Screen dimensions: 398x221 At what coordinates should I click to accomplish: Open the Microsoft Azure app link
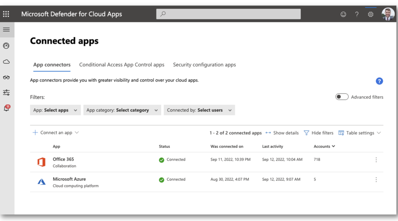click(69, 179)
